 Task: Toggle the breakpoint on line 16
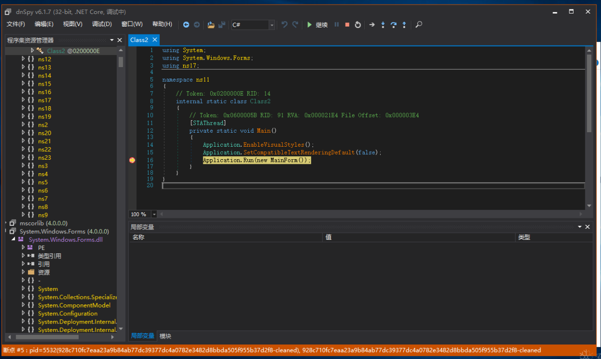[132, 160]
